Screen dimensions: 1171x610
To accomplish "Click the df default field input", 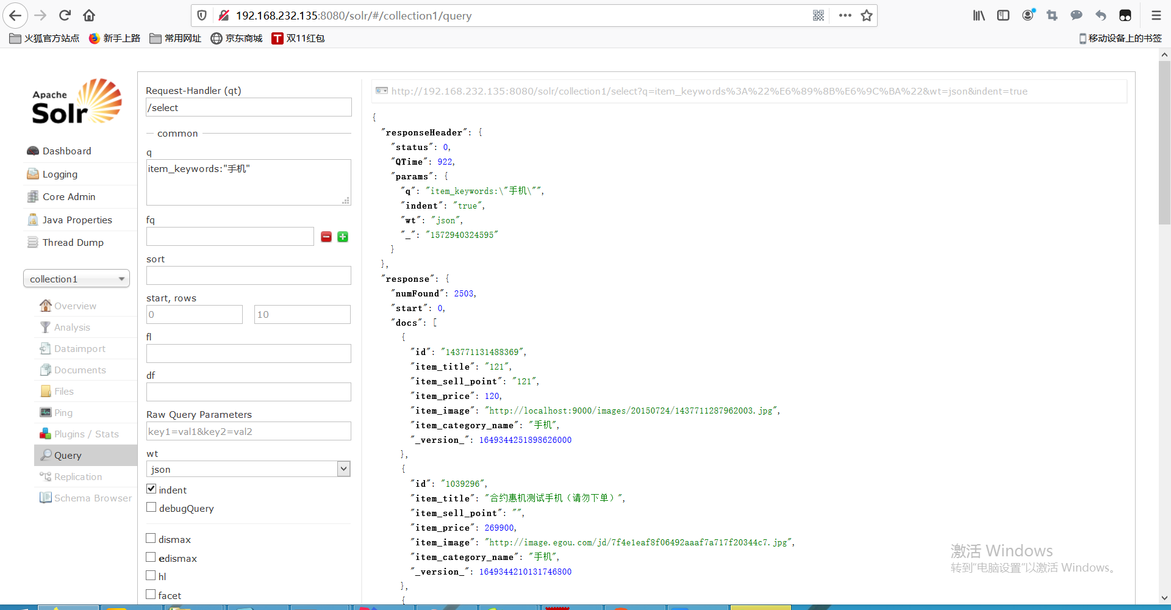I will point(249,392).
